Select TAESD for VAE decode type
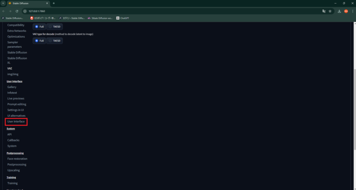Viewport: 356px width, 190px height. 55,41
